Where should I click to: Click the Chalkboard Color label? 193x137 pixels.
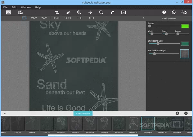click(x=155, y=41)
